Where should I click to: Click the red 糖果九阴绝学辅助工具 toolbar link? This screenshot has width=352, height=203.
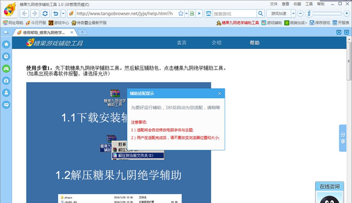tap(237, 23)
